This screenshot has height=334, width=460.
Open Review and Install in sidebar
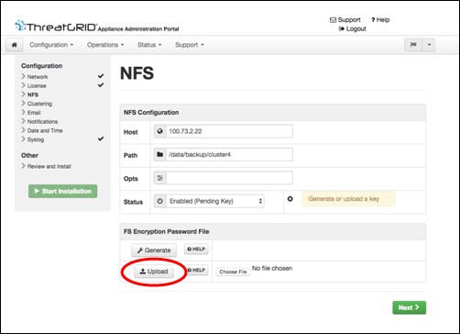point(49,166)
